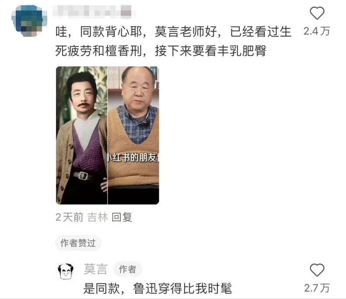The image size is (346, 299).
Task: Tap the man in purple vest photo
Action: (x=82, y=135)
